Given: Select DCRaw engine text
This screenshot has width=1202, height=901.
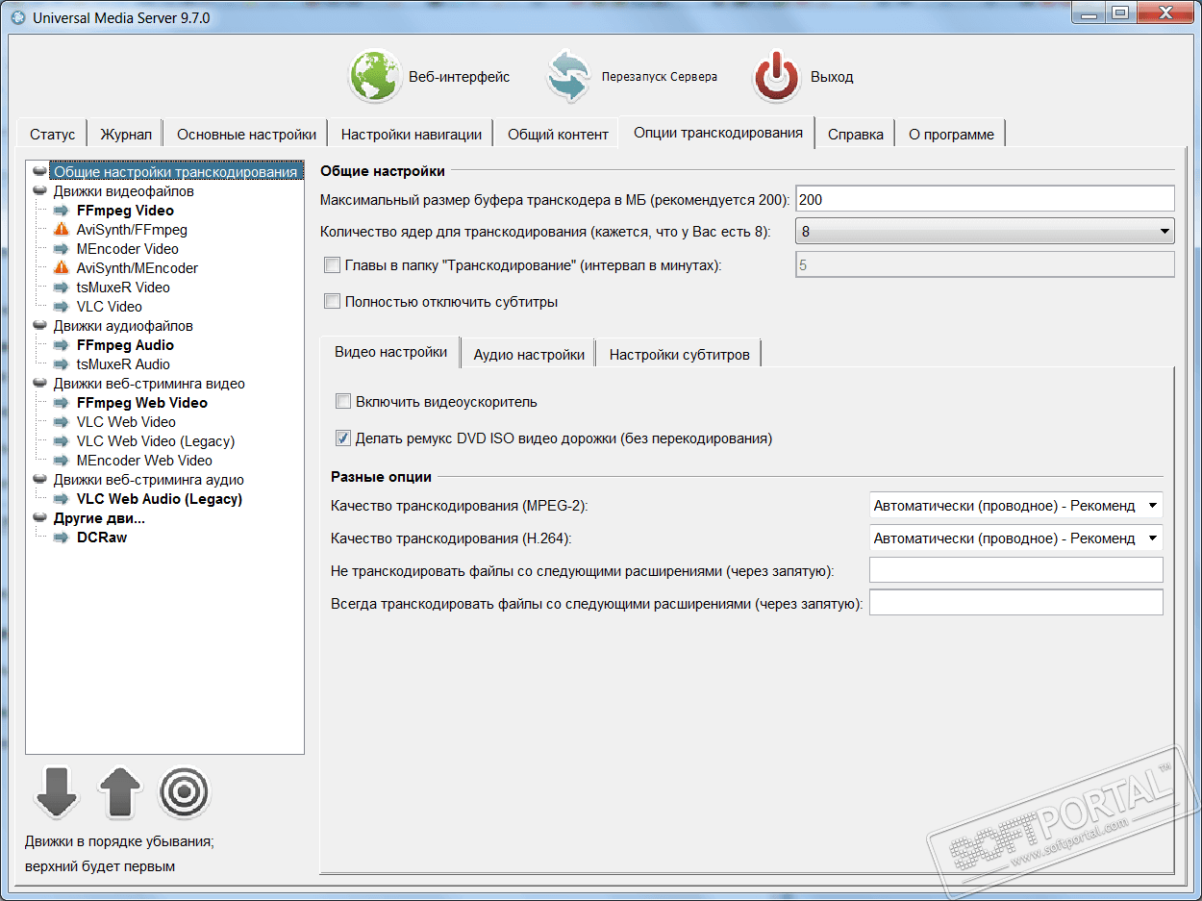Looking at the screenshot, I should click(102, 538).
